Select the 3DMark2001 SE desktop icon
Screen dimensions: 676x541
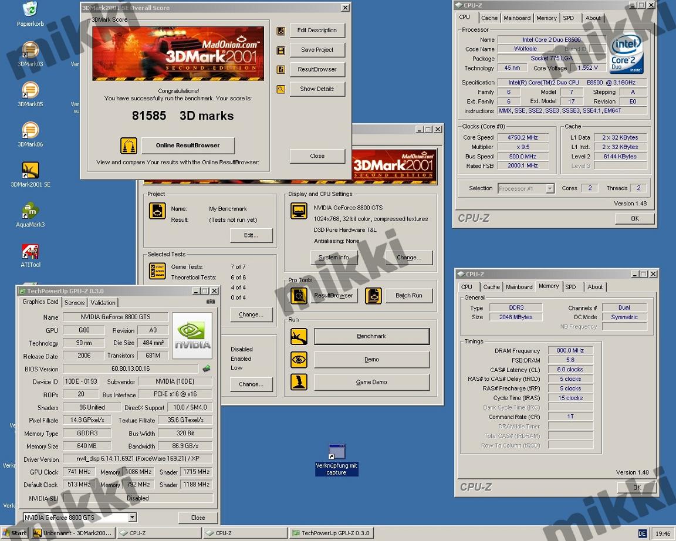click(30, 175)
